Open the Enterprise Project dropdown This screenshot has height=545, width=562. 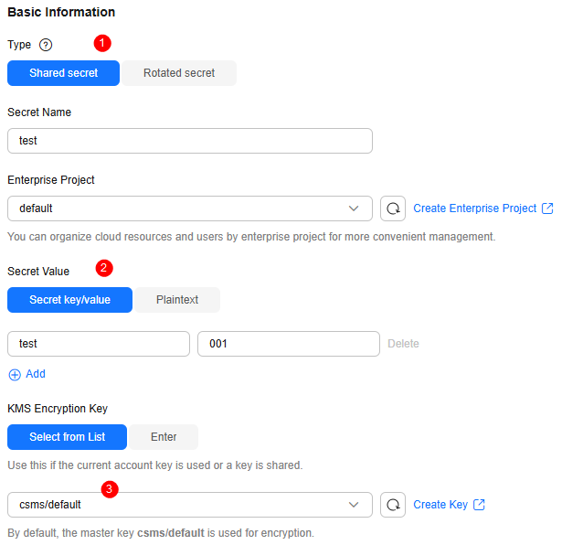coord(189,208)
